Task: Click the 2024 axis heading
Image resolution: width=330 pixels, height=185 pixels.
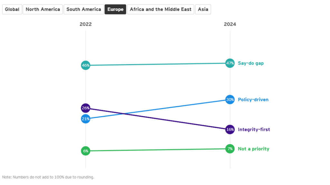Action: [x=230, y=24]
